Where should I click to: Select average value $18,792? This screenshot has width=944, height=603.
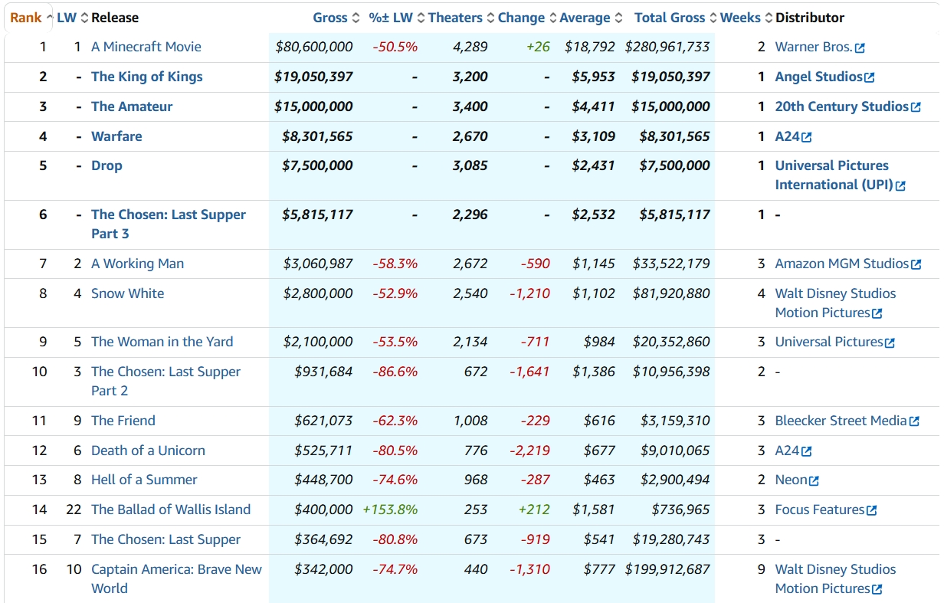click(x=590, y=47)
